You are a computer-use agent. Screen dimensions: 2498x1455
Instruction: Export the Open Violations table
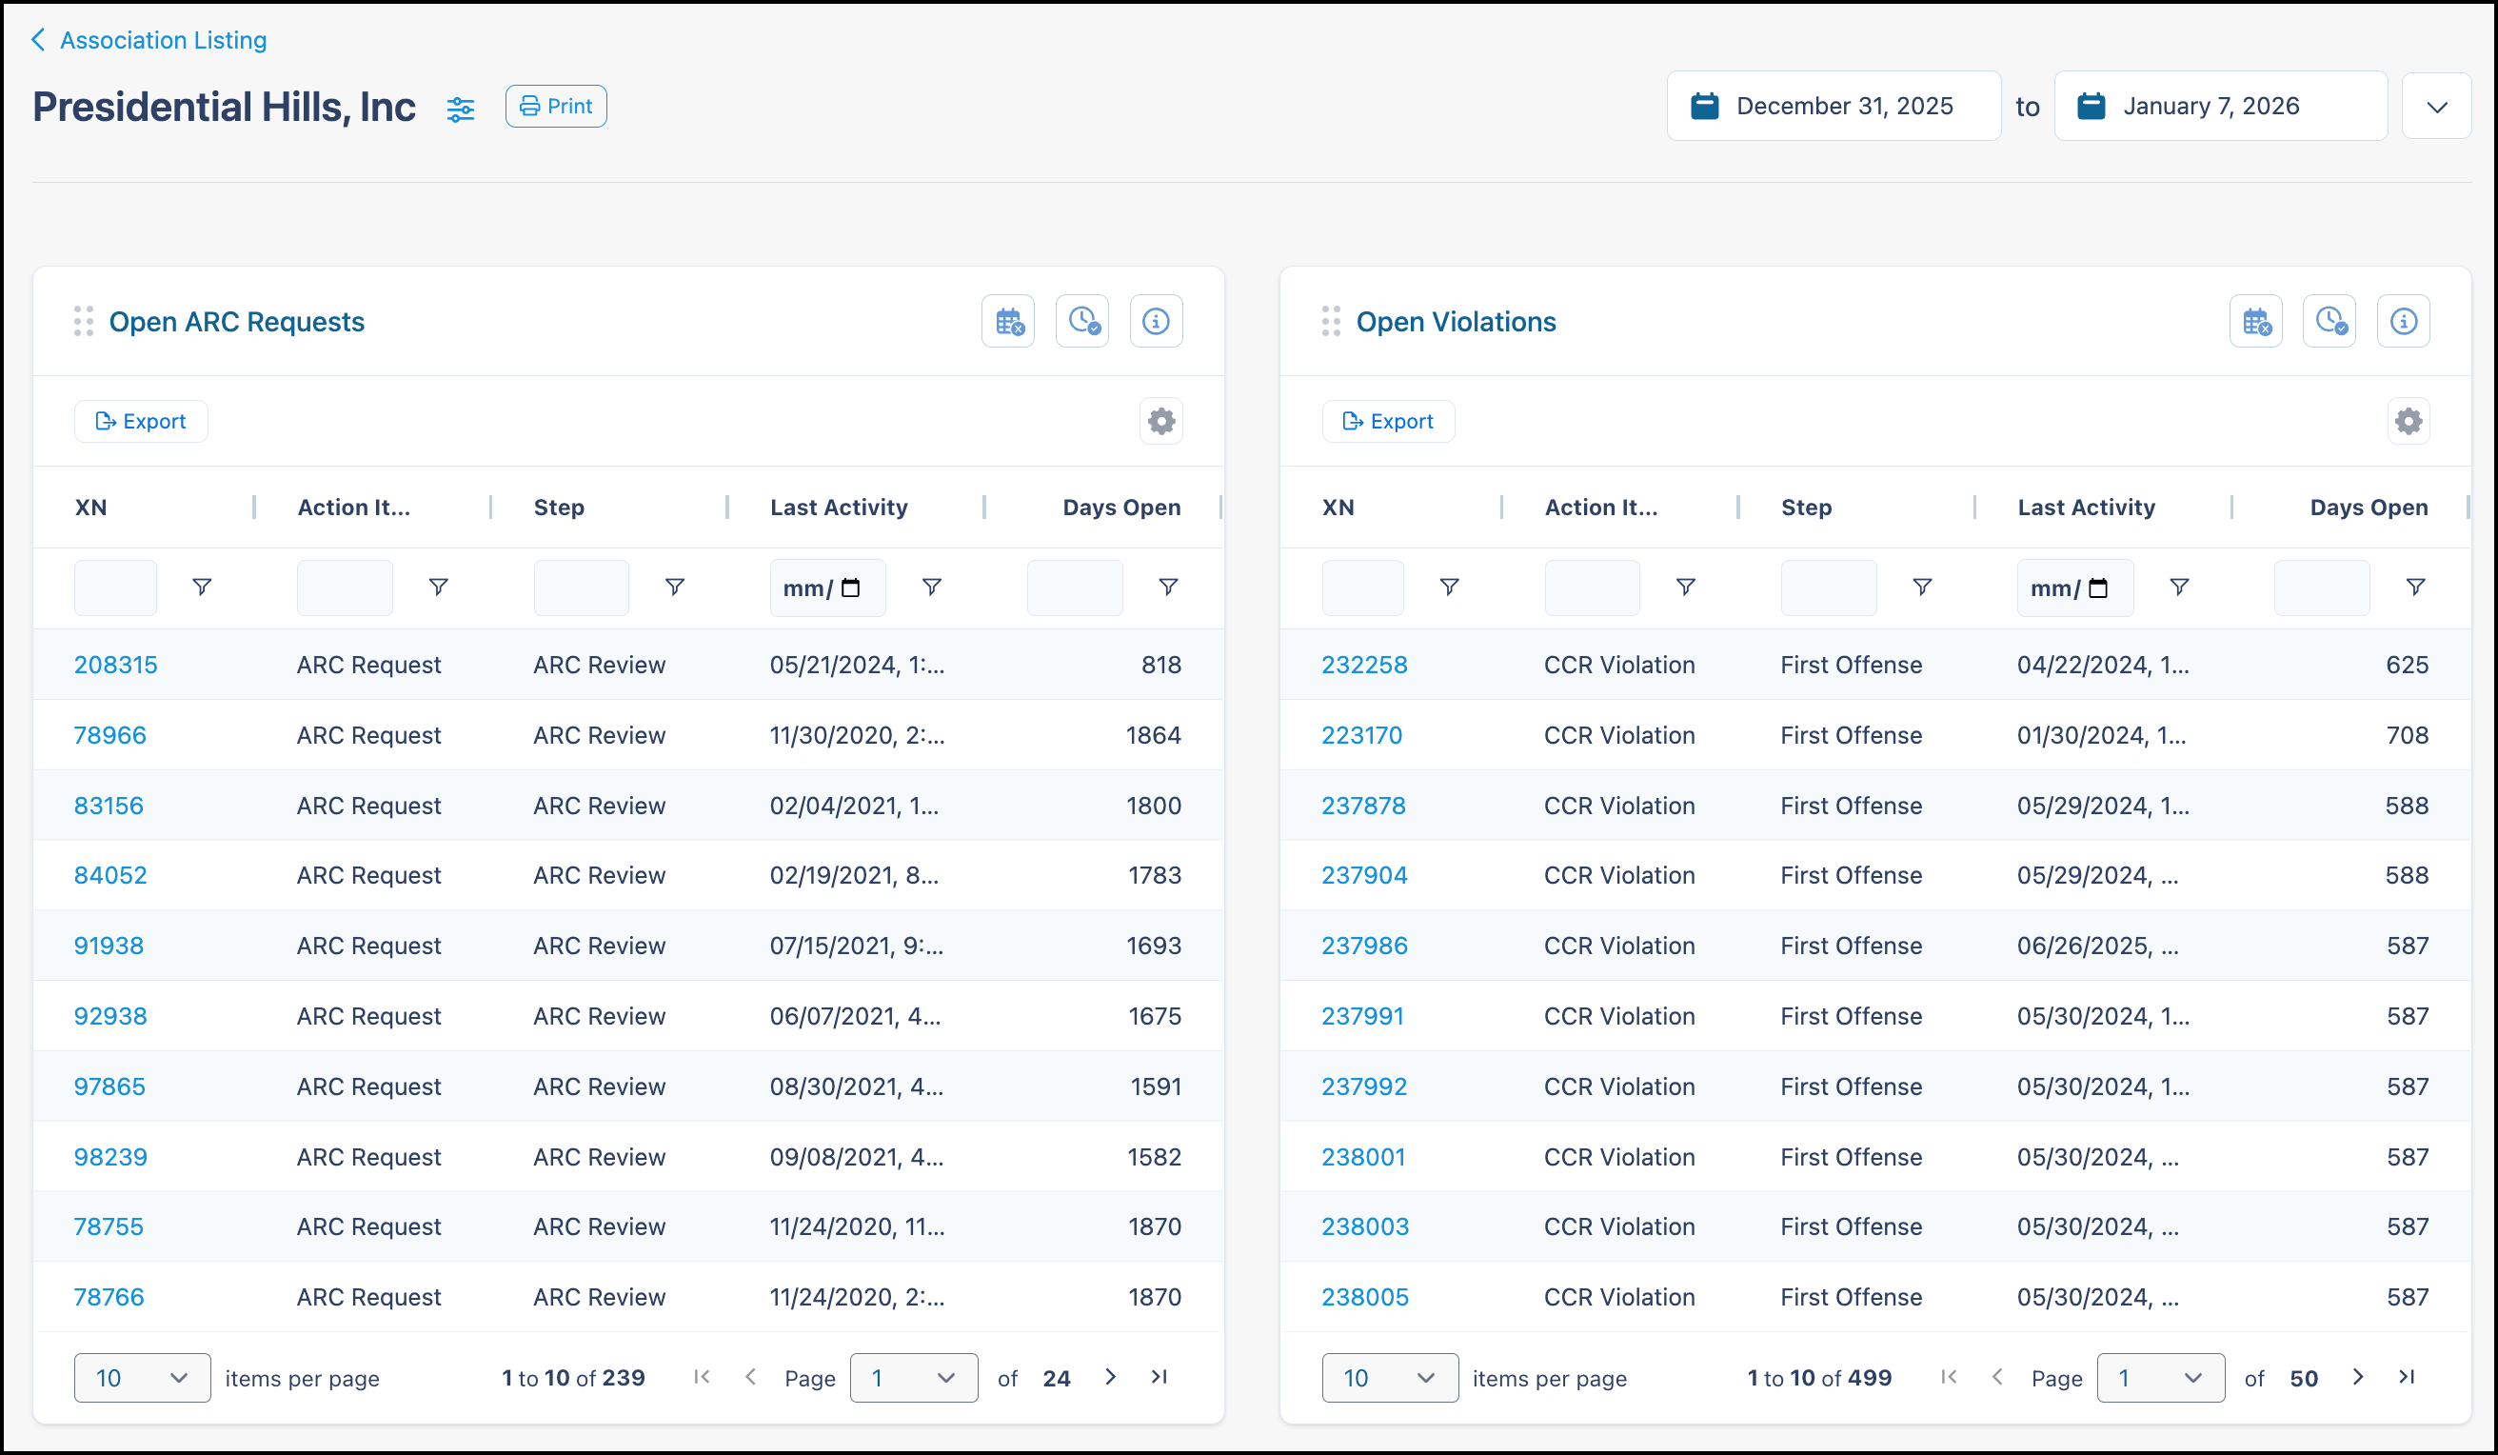pos(1388,422)
